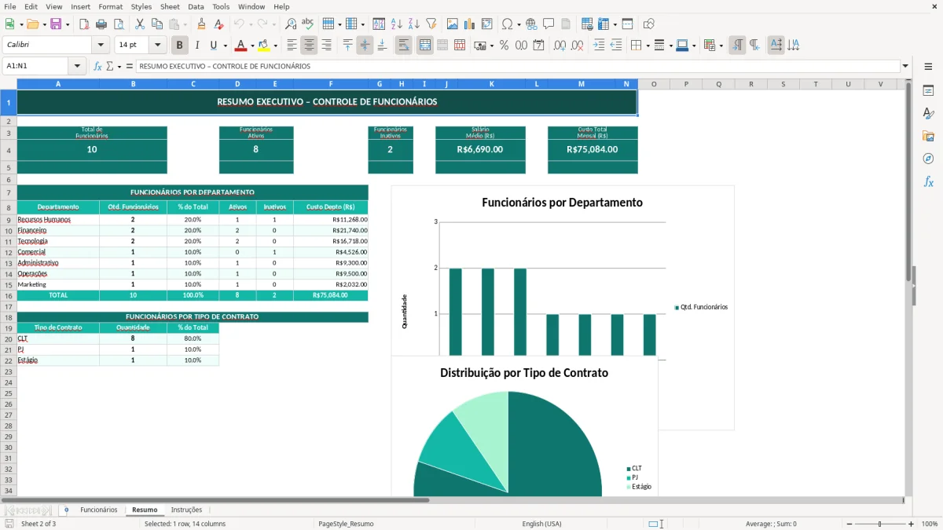Run the Spelling check icon
This screenshot has width=943, height=530.
click(308, 24)
